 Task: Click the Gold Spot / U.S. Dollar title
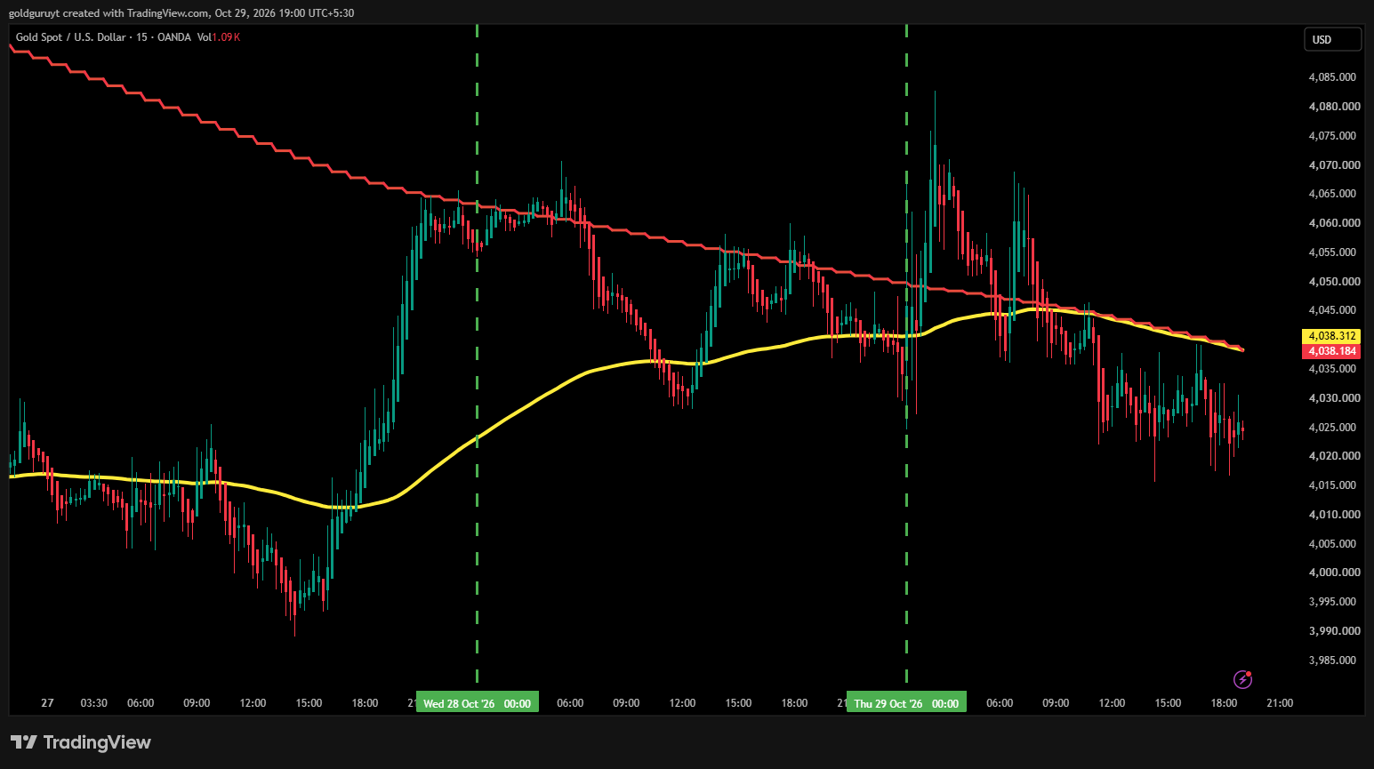71,37
